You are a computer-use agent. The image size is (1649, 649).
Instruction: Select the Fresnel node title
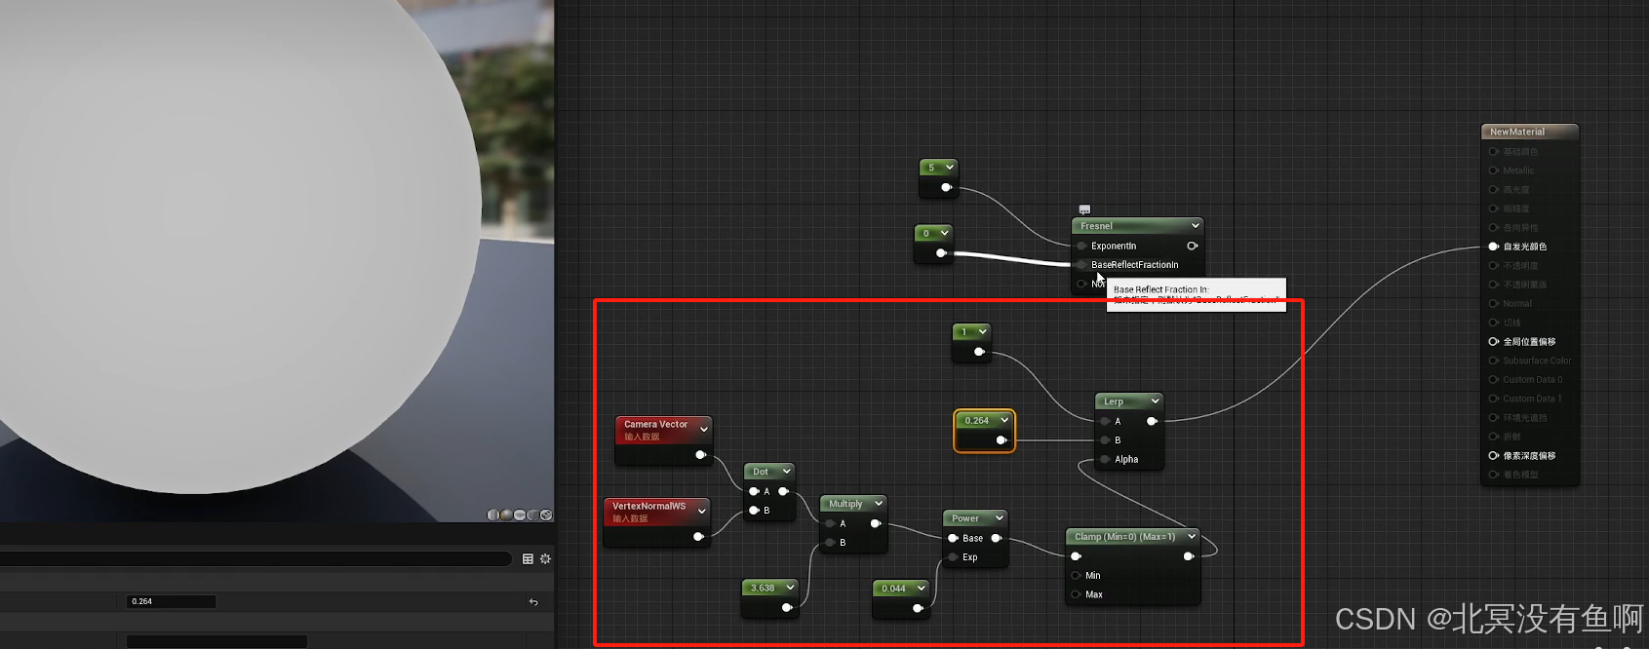point(1096,226)
